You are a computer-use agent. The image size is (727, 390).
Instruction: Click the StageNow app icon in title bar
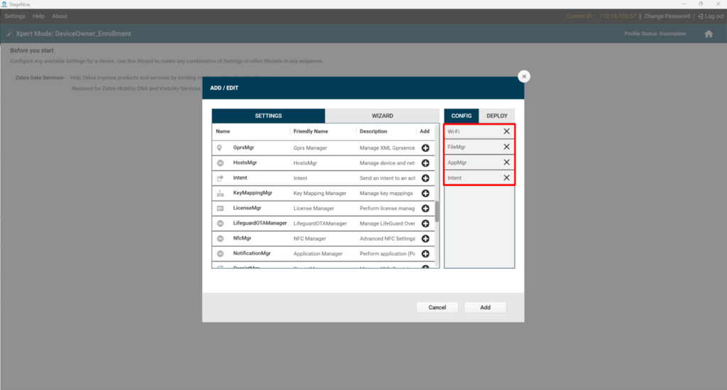pos(4,4)
